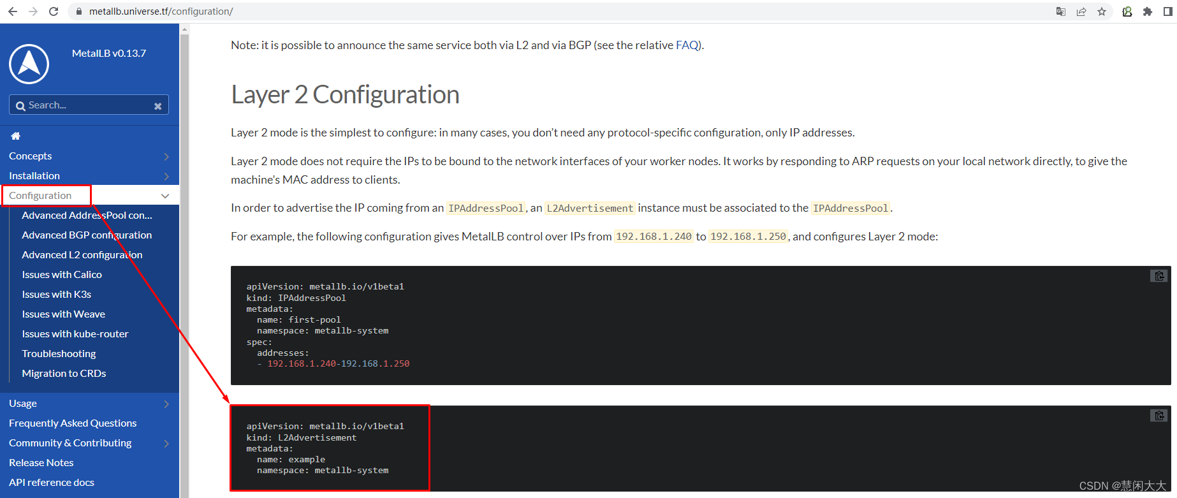Clear the search box with the X icon

[x=157, y=106]
